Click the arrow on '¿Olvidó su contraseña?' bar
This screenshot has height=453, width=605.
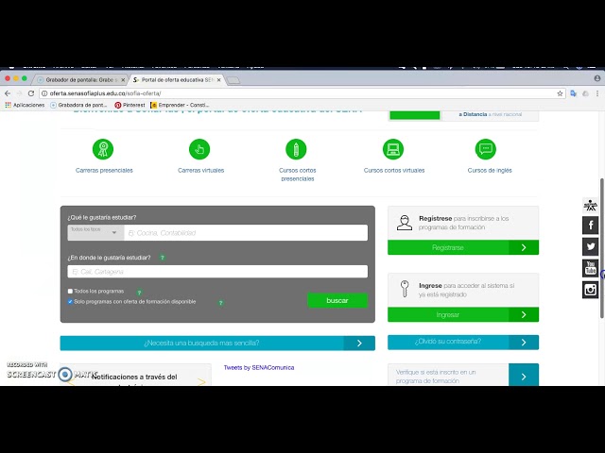coord(524,342)
